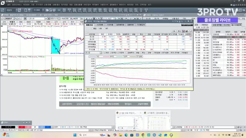Click the 금융지원센터 link
The height and width of the screenshot is (138, 246).
click(x=67, y=104)
